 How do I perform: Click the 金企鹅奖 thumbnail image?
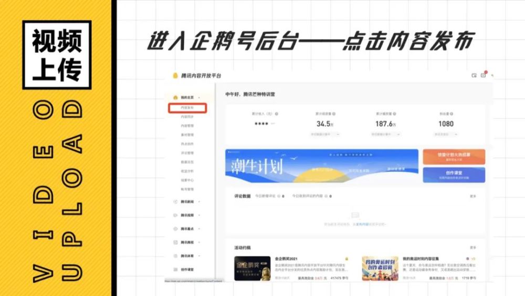click(x=252, y=268)
